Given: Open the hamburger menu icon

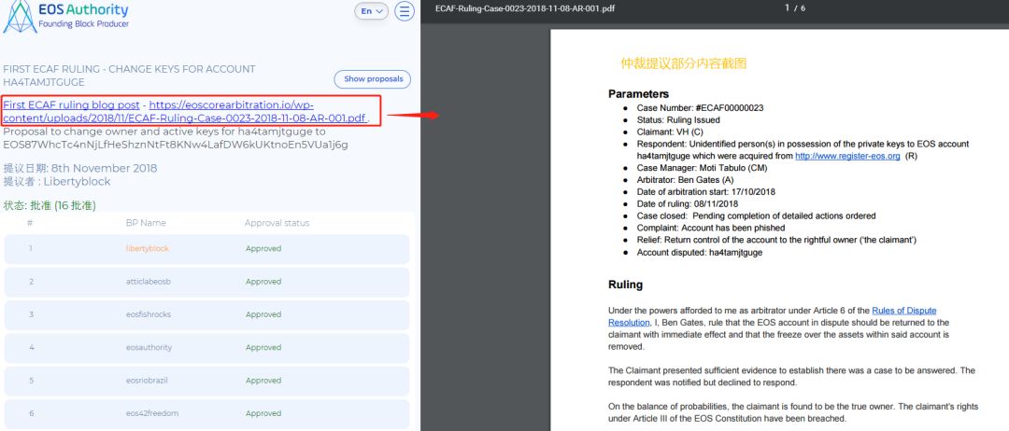Looking at the screenshot, I should coord(405,11).
